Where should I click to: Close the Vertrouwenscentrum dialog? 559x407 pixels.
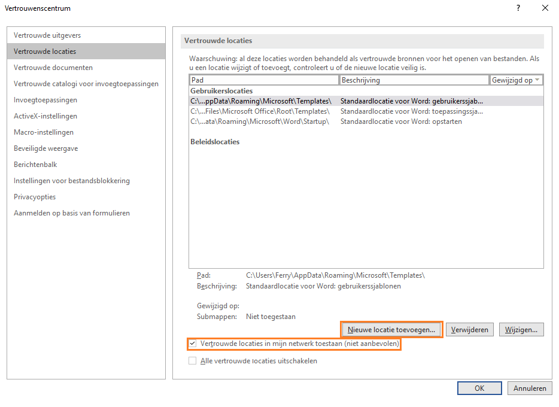(x=545, y=8)
